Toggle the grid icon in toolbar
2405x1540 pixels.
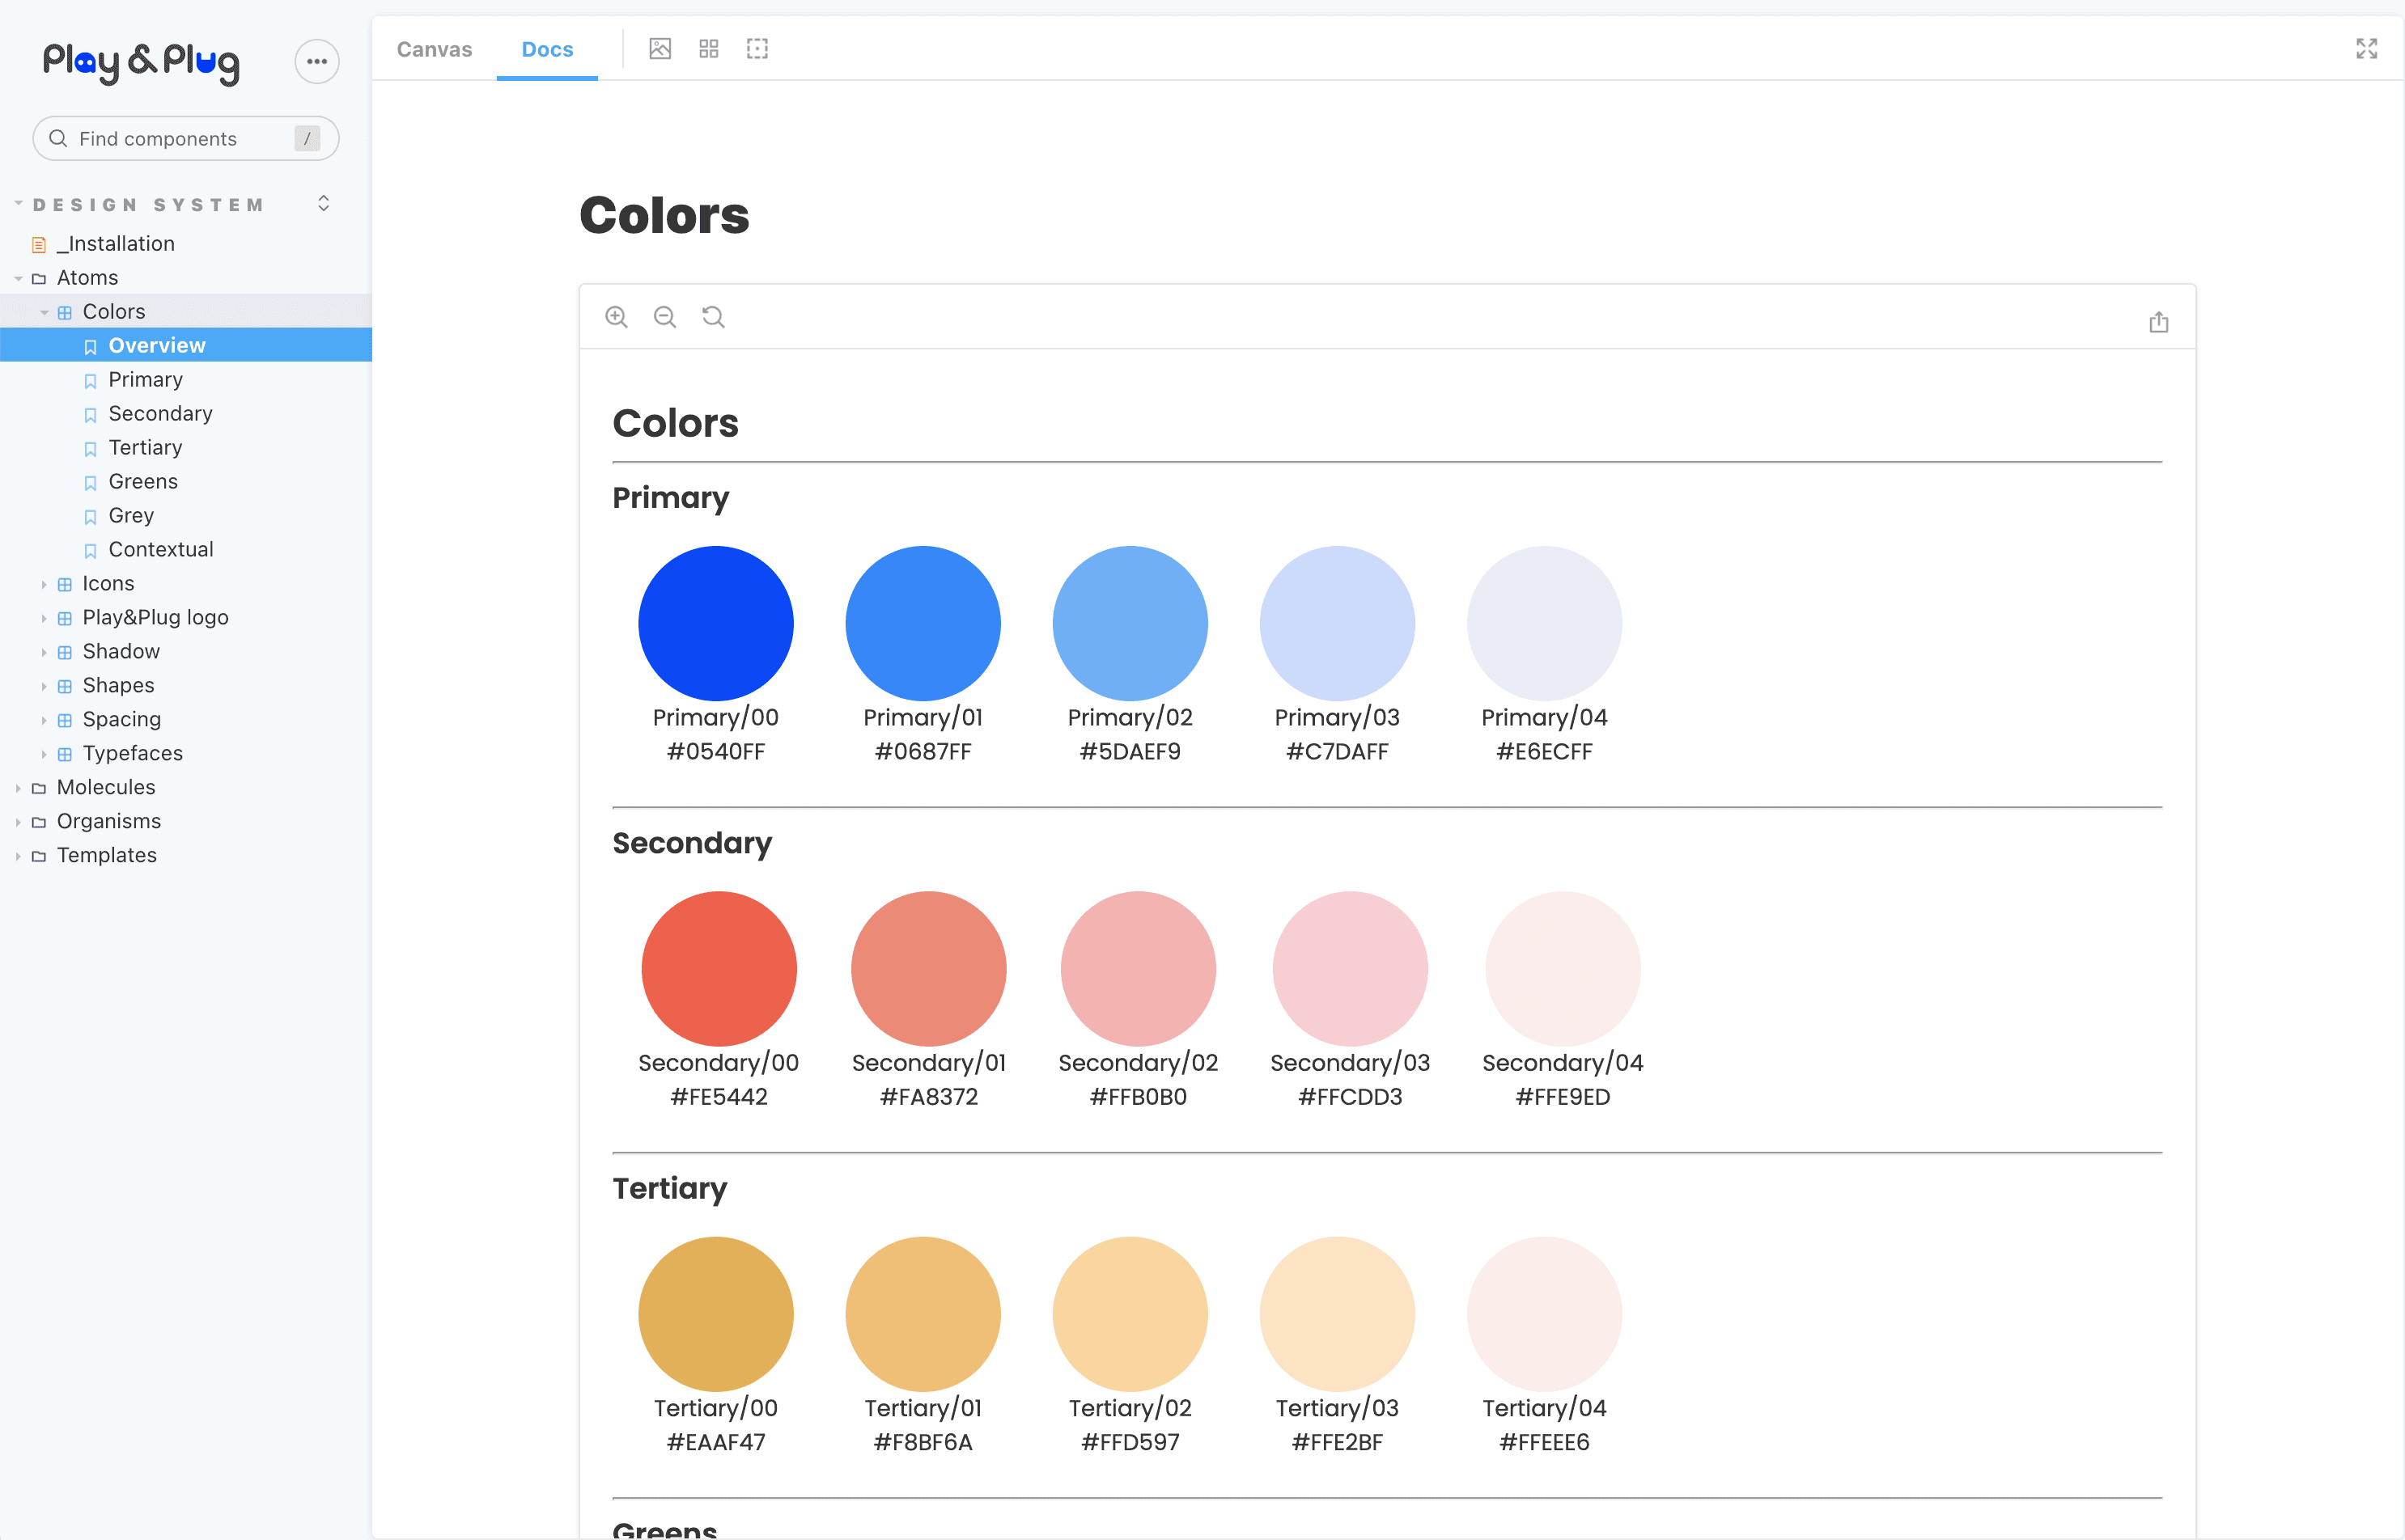click(708, 49)
